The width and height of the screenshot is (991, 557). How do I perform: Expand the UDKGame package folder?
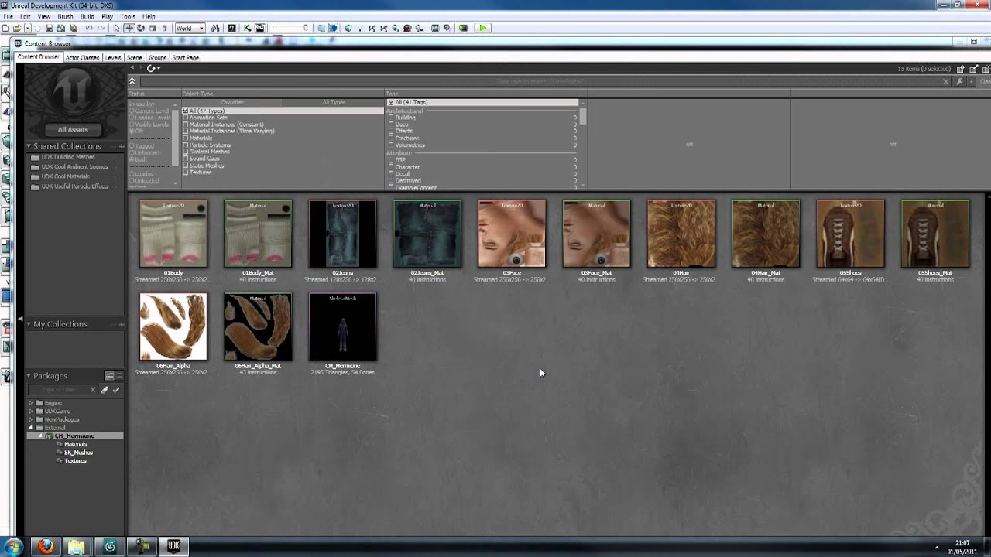point(31,412)
